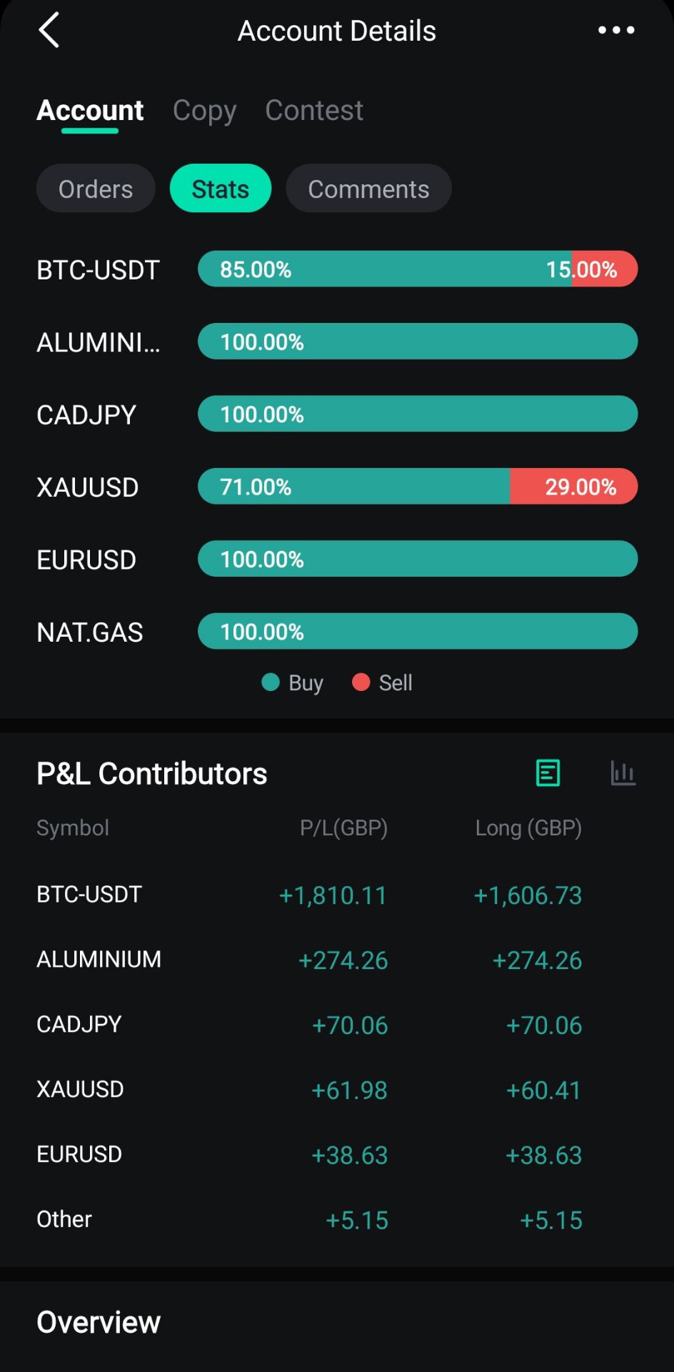The height and width of the screenshot is (1372, 674).
Task: Open the Contest tab
Action: [314, 111]
